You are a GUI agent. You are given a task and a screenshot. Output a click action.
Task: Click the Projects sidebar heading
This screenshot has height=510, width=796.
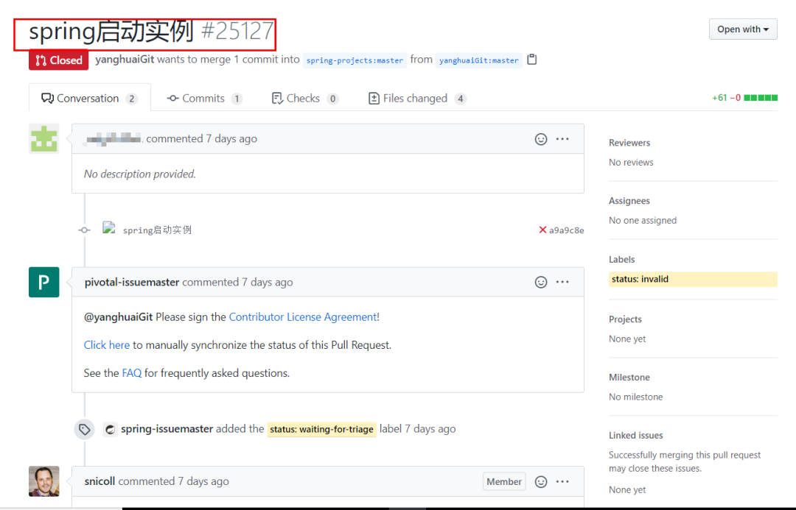[x=626, y=319]
